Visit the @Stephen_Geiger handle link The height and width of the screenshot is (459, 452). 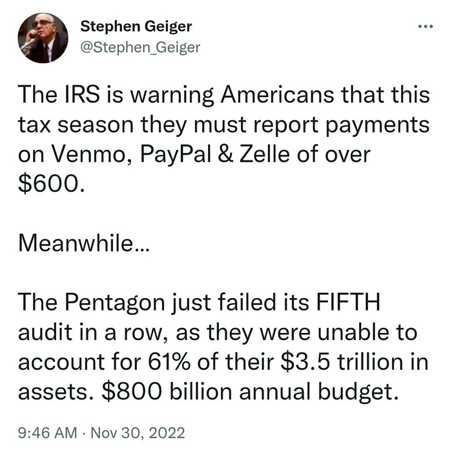(140, 46)
